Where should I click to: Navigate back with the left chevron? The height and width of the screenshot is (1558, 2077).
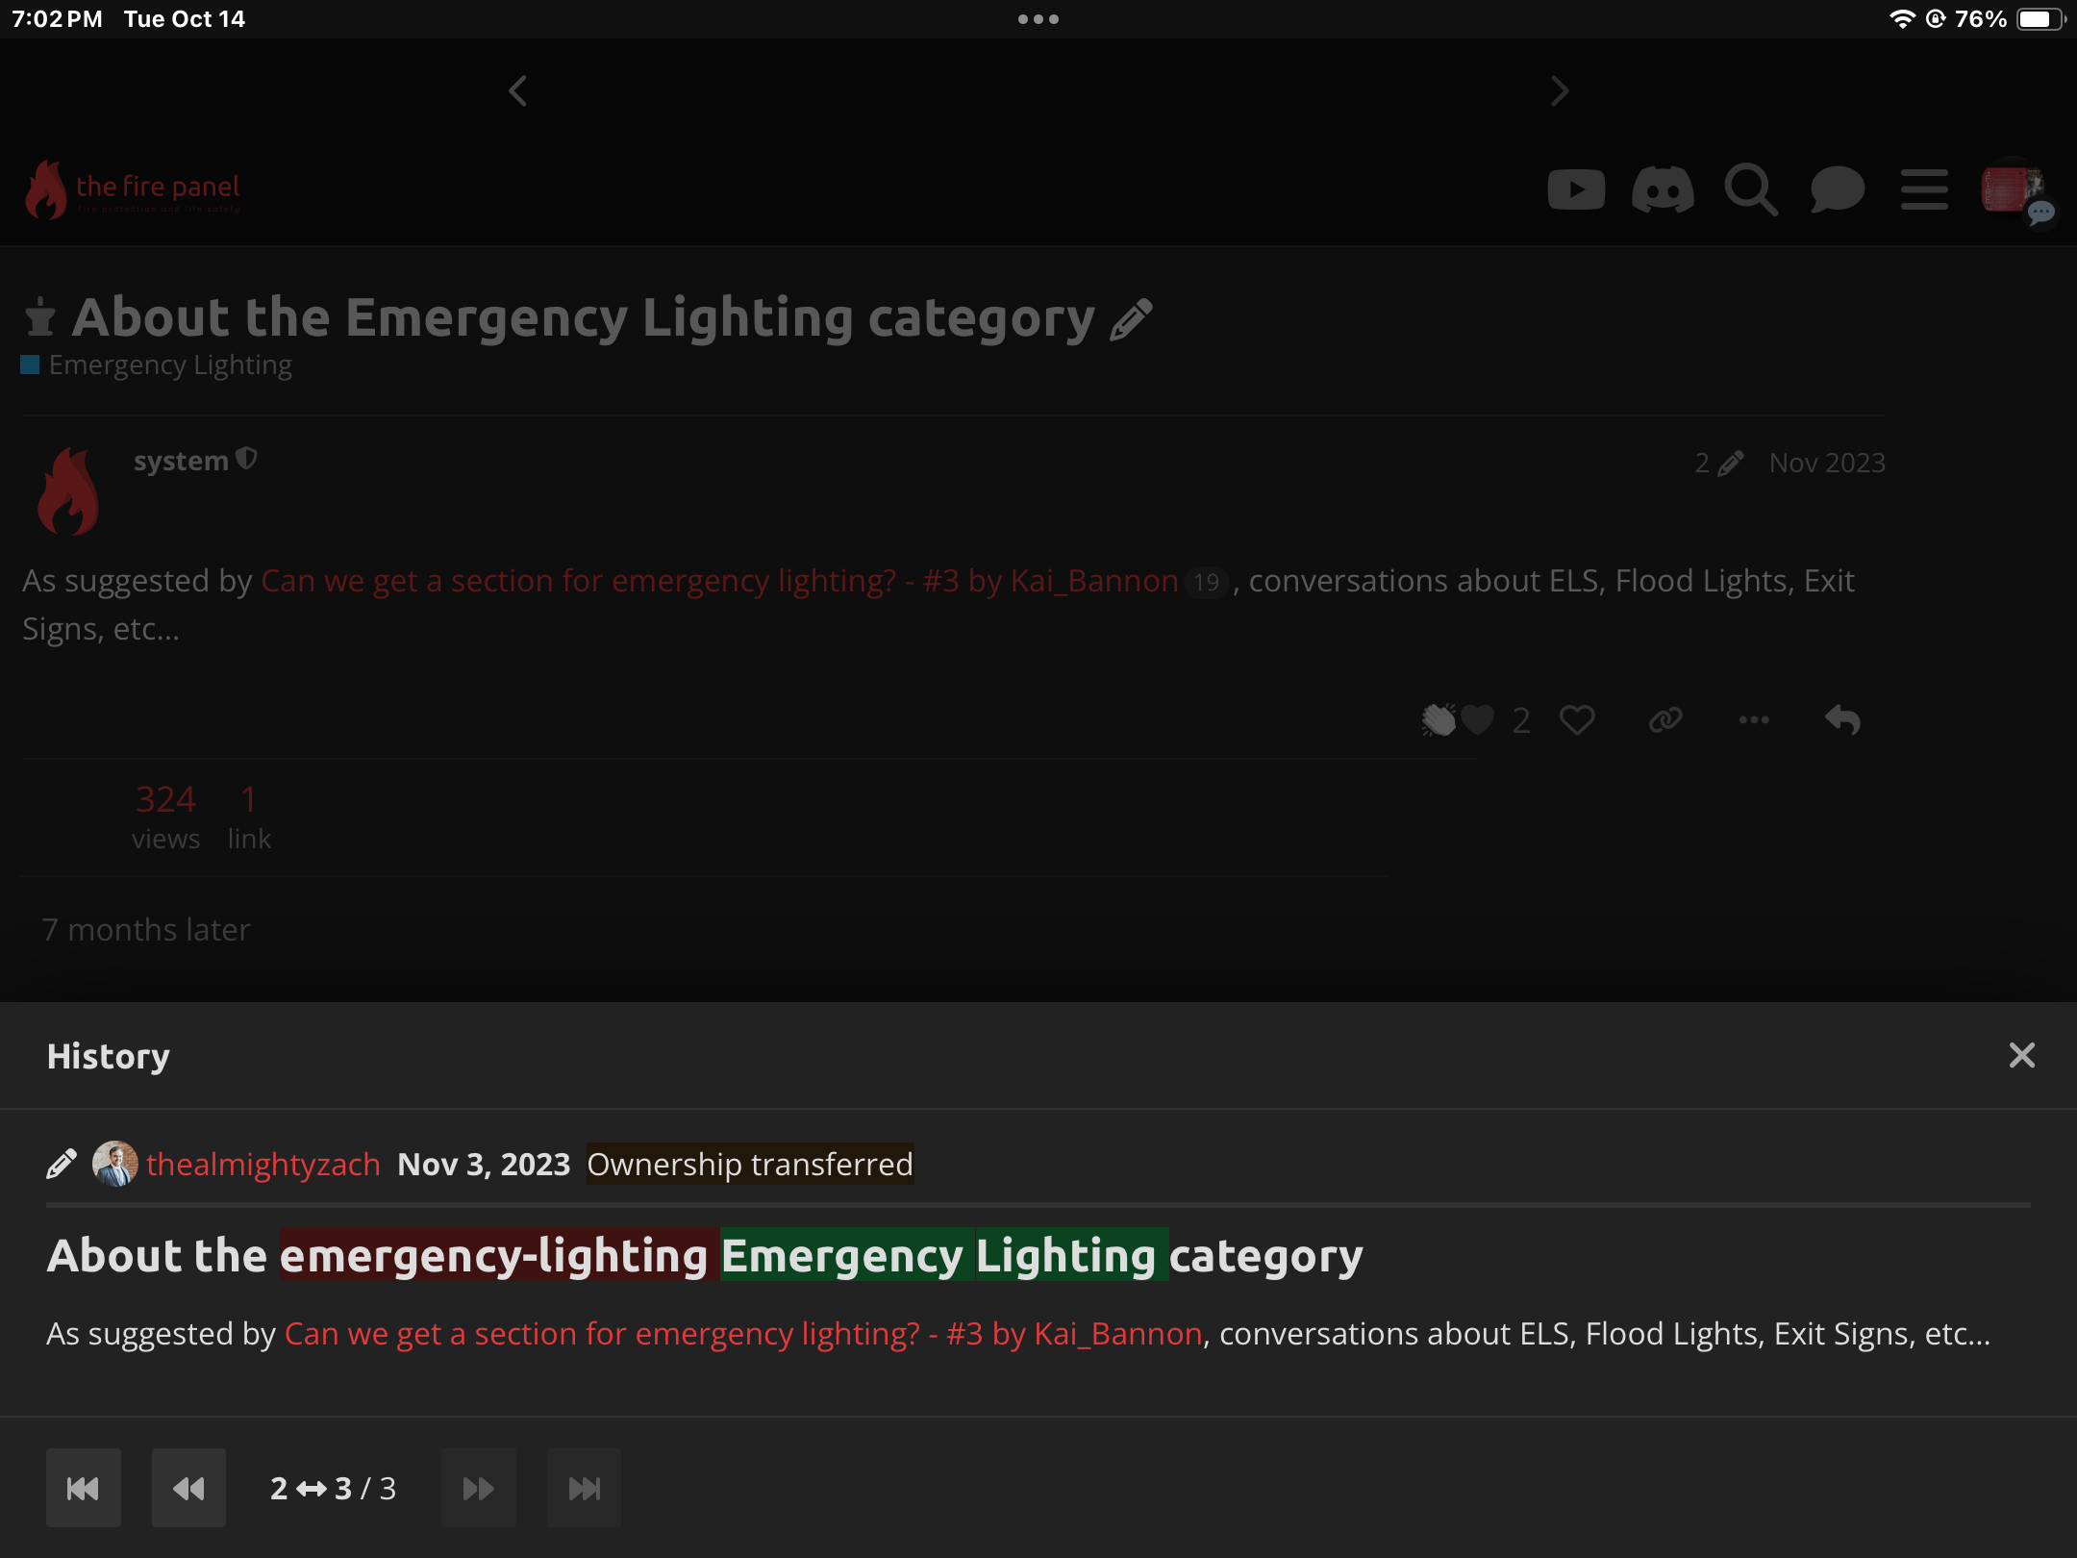tap(517, 91)
